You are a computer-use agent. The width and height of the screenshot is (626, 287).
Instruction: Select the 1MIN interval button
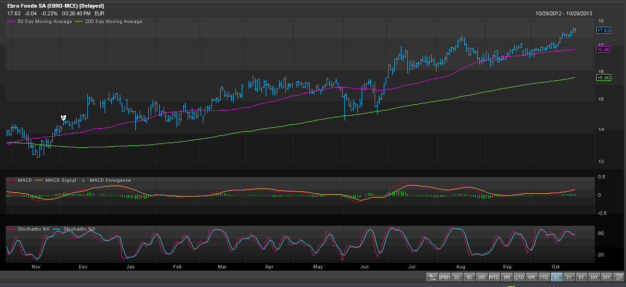click(444, 277)
